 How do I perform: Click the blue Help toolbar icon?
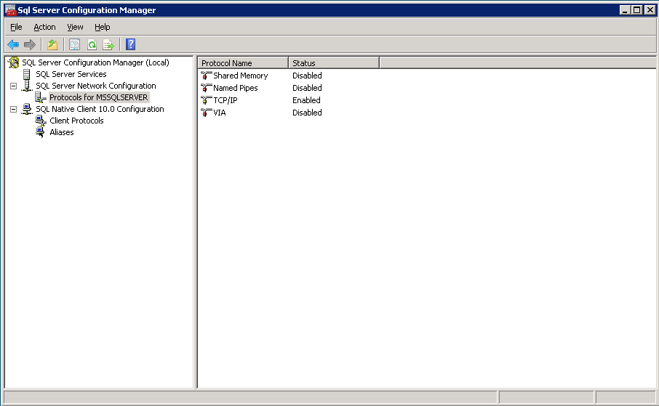click(131, 44)
